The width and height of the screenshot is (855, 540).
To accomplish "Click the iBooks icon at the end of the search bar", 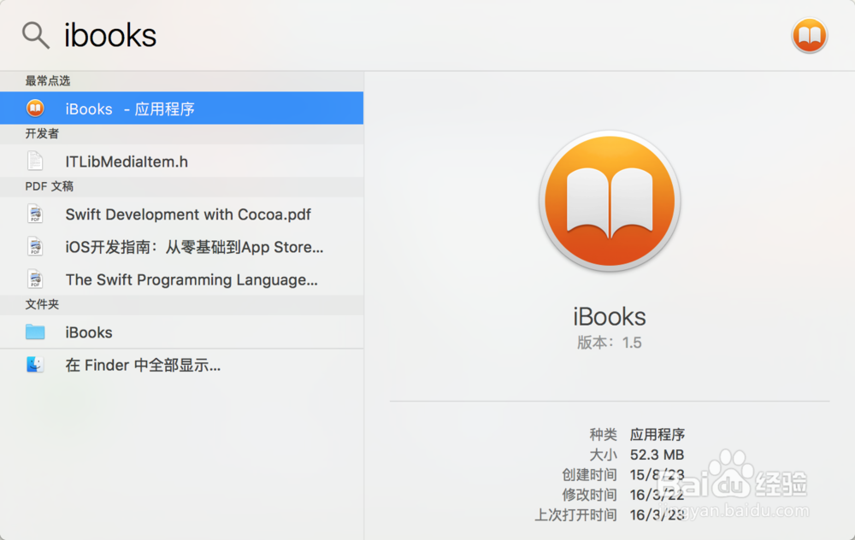I will 809,35.
